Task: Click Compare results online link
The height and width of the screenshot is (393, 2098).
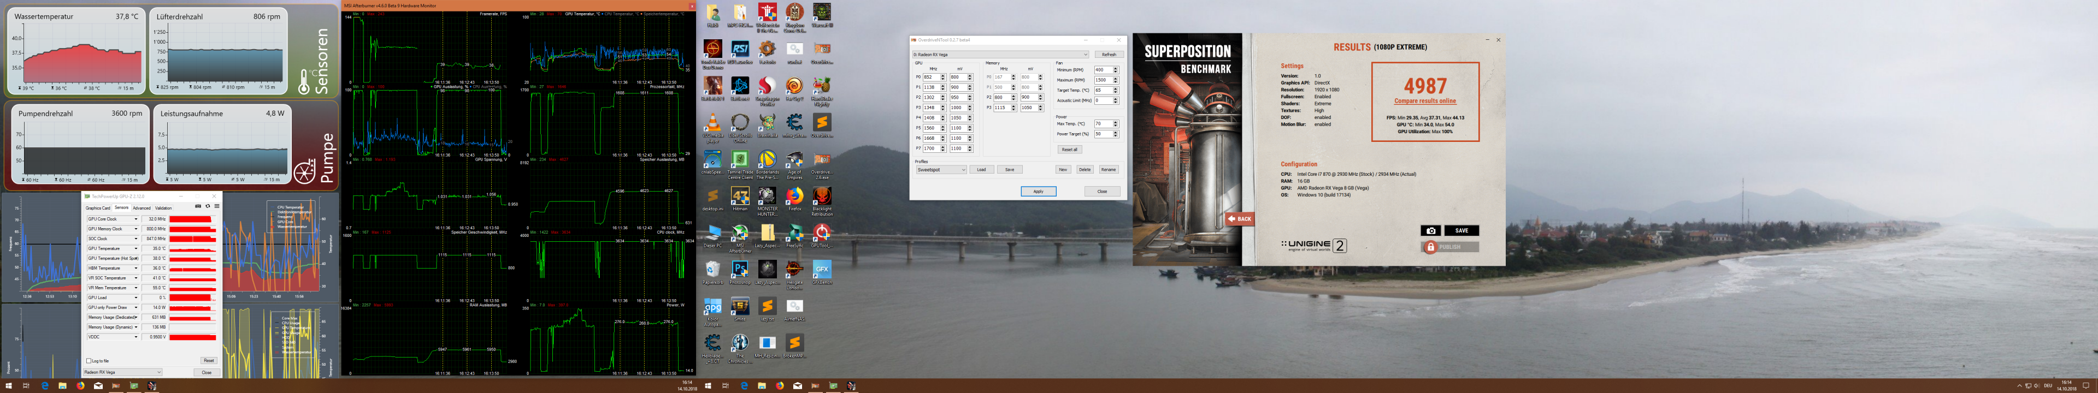Action: [1424, 101]
